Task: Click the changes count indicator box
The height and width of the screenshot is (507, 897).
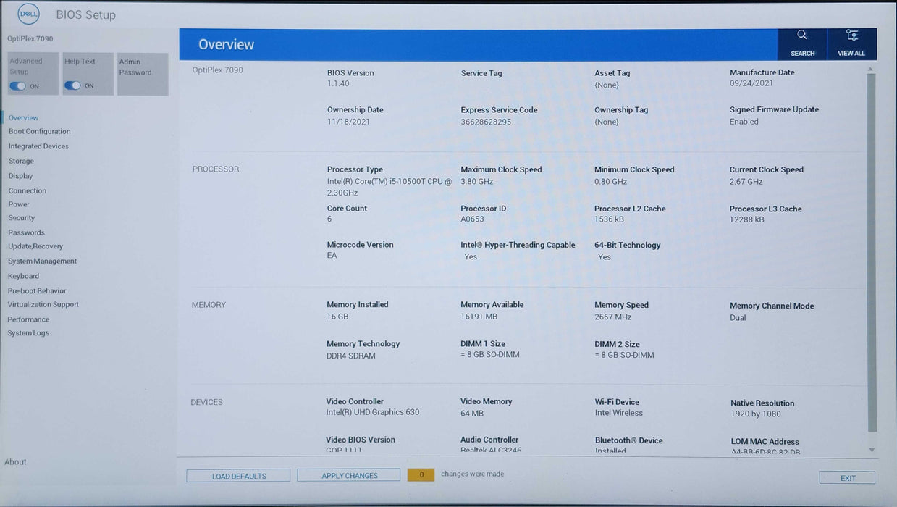Action: (x=421, y=475)
